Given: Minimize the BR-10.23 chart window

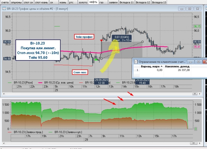Looking at the screenshot, I should pyautogui.click(x=182, y=9).
